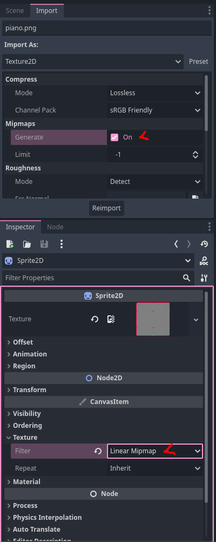
Task: Open the Compress Mode Lossless dropdown
Action: [x=155, y=93]
